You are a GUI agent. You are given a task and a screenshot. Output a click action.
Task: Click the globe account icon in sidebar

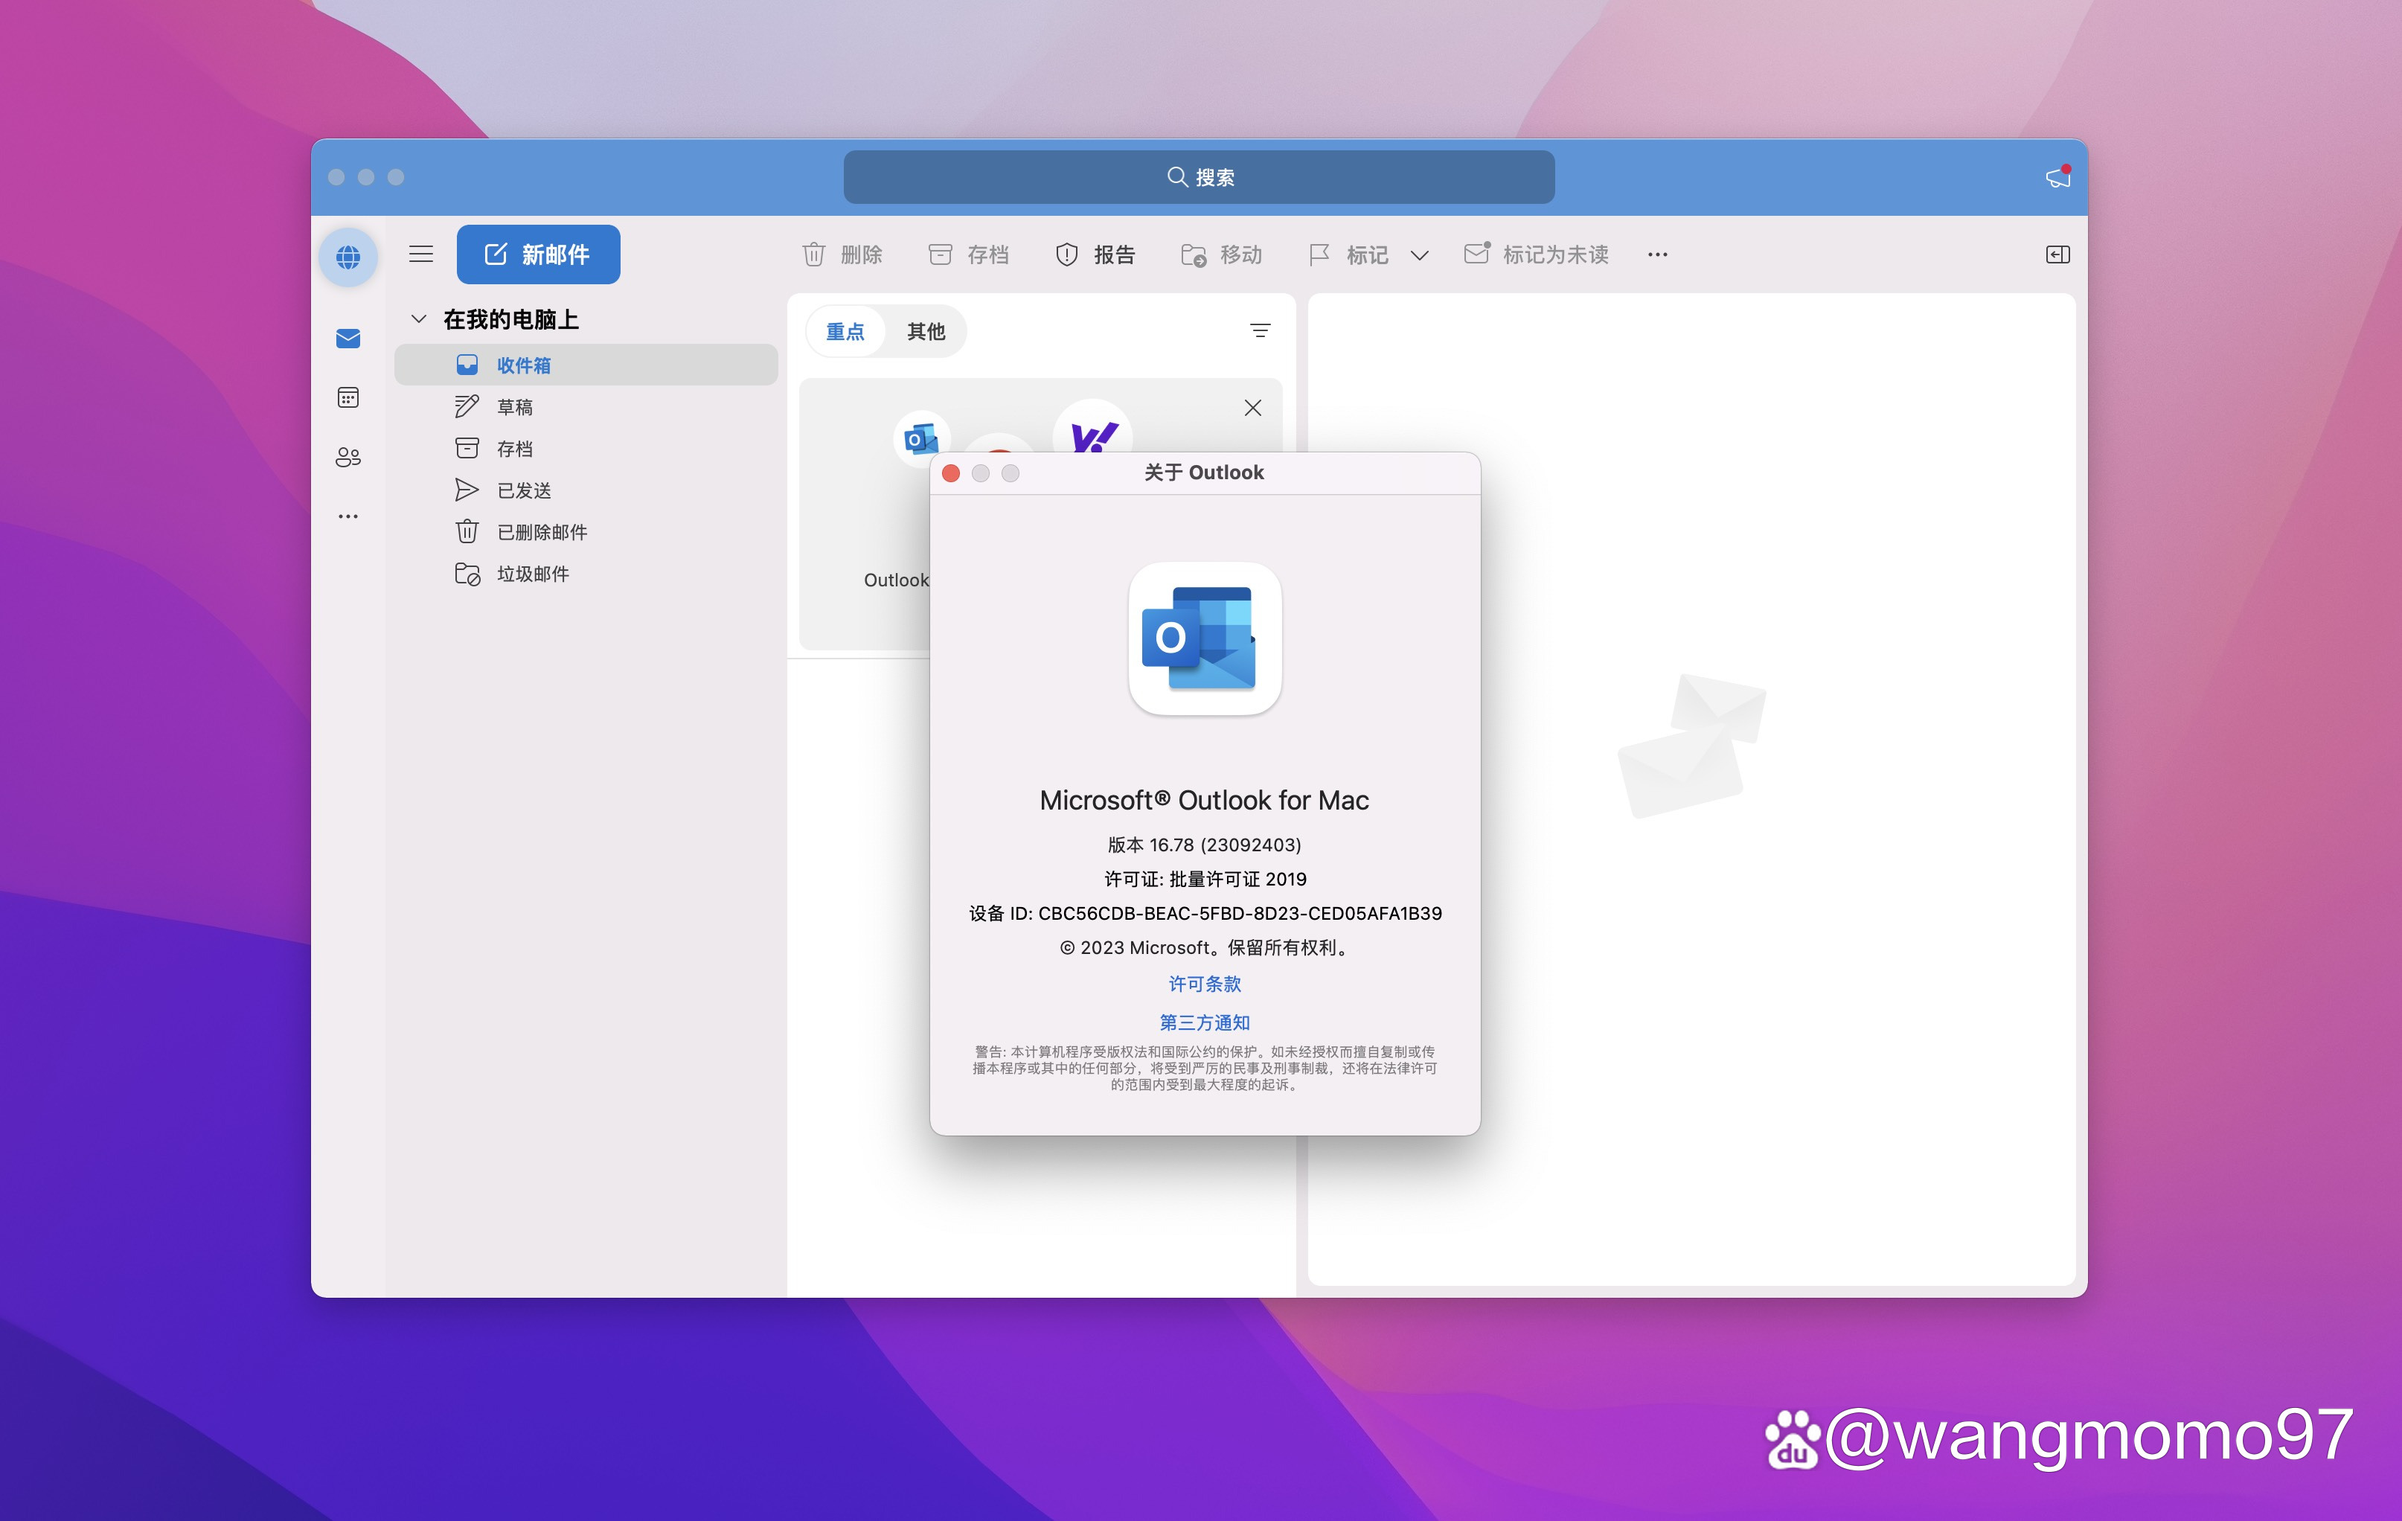pos(348,256)
